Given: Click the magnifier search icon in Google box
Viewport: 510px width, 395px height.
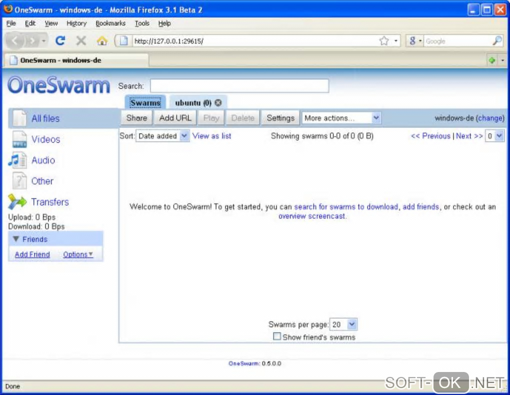Looking at the screenshot, I should [497, 41].
